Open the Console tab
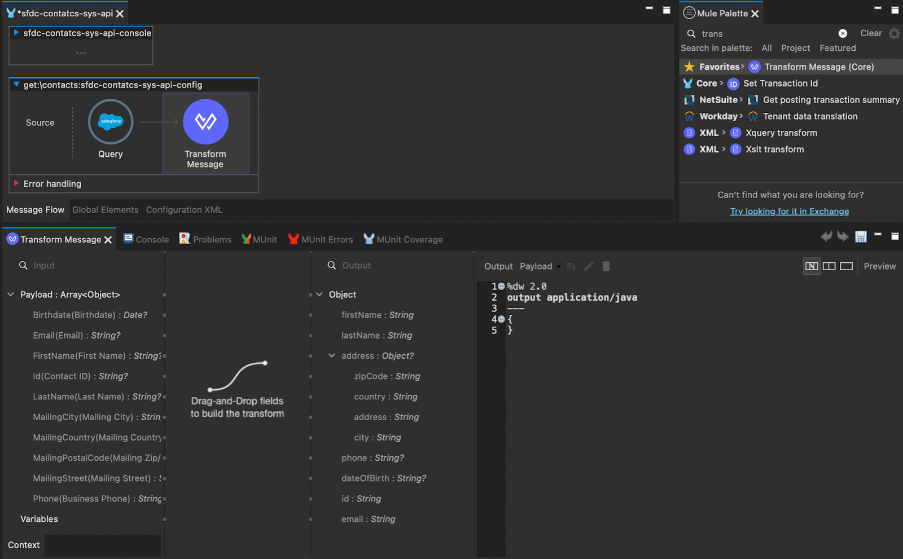 pos(146,239)
